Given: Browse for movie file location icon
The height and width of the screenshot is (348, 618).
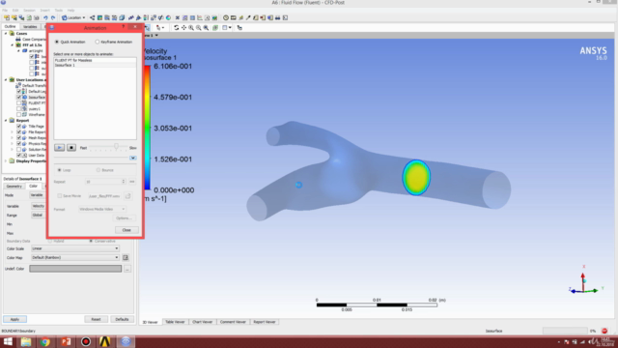Looking at the screenshot, I should tap(128, 196).
